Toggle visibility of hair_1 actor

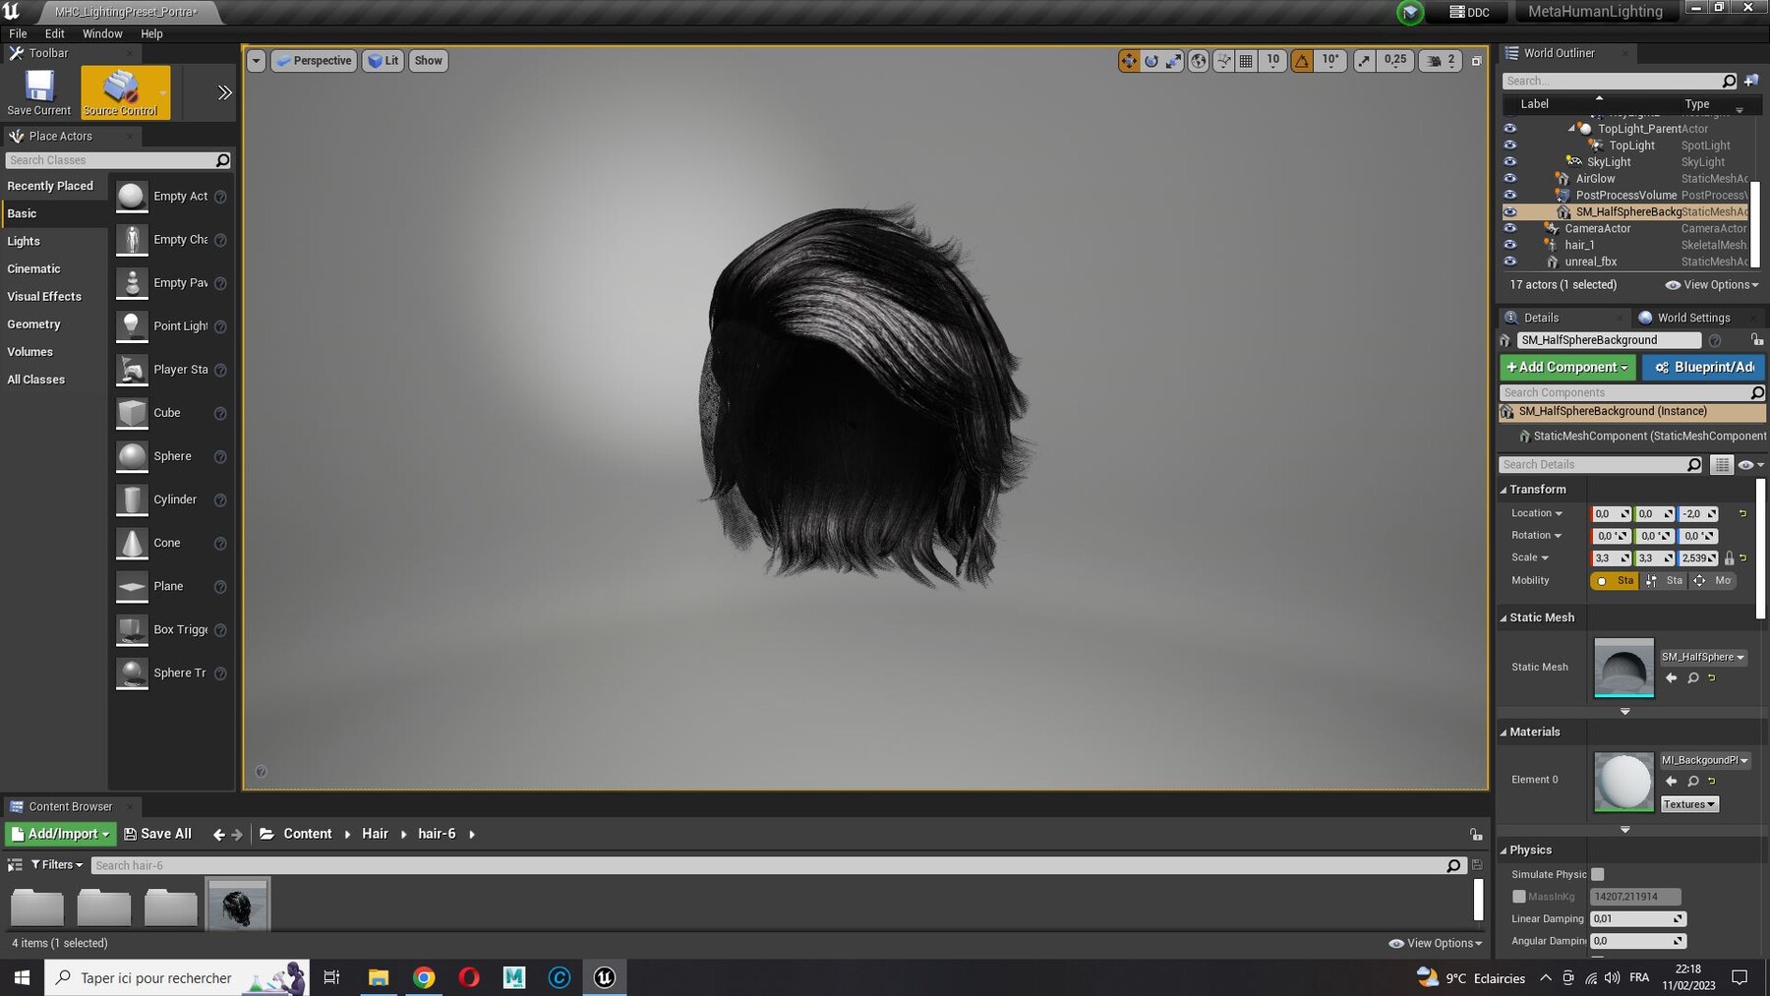(1510, 246)
